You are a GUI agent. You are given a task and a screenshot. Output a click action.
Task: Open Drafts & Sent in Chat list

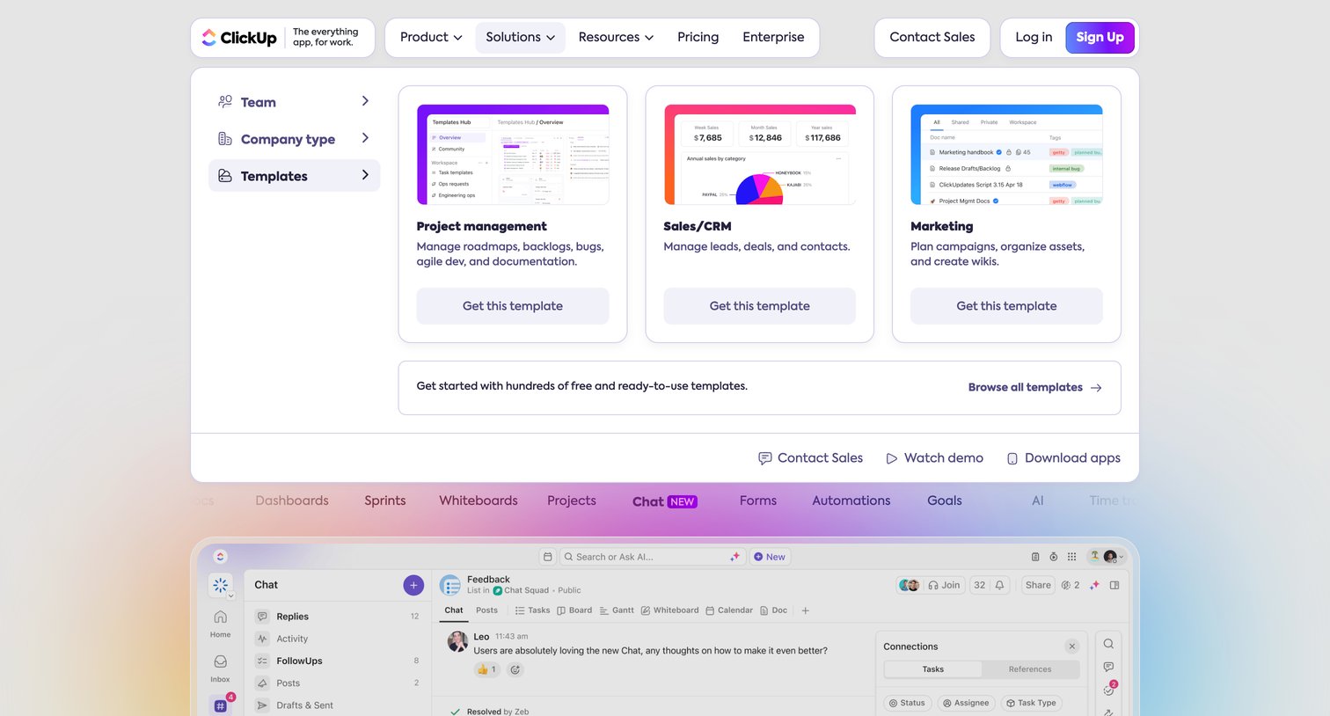pyautogui.click(x=338, y=705)
